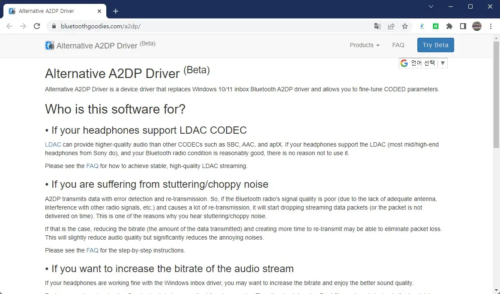Click the tab's Bluetooth favicon

12,11
